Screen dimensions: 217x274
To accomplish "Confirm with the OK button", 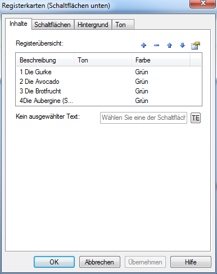I will coord(54,262).
